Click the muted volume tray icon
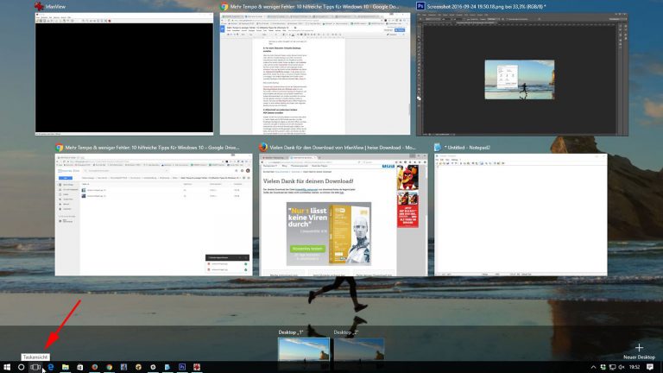 pos(622,367)
